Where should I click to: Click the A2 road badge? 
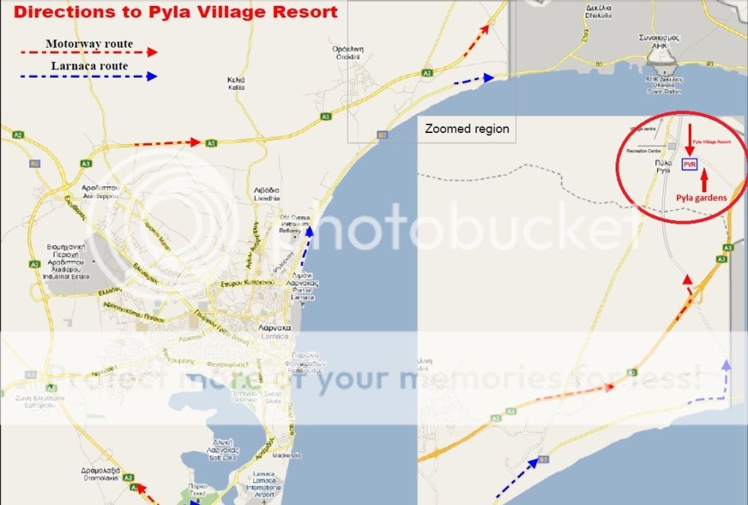[18, 135]
